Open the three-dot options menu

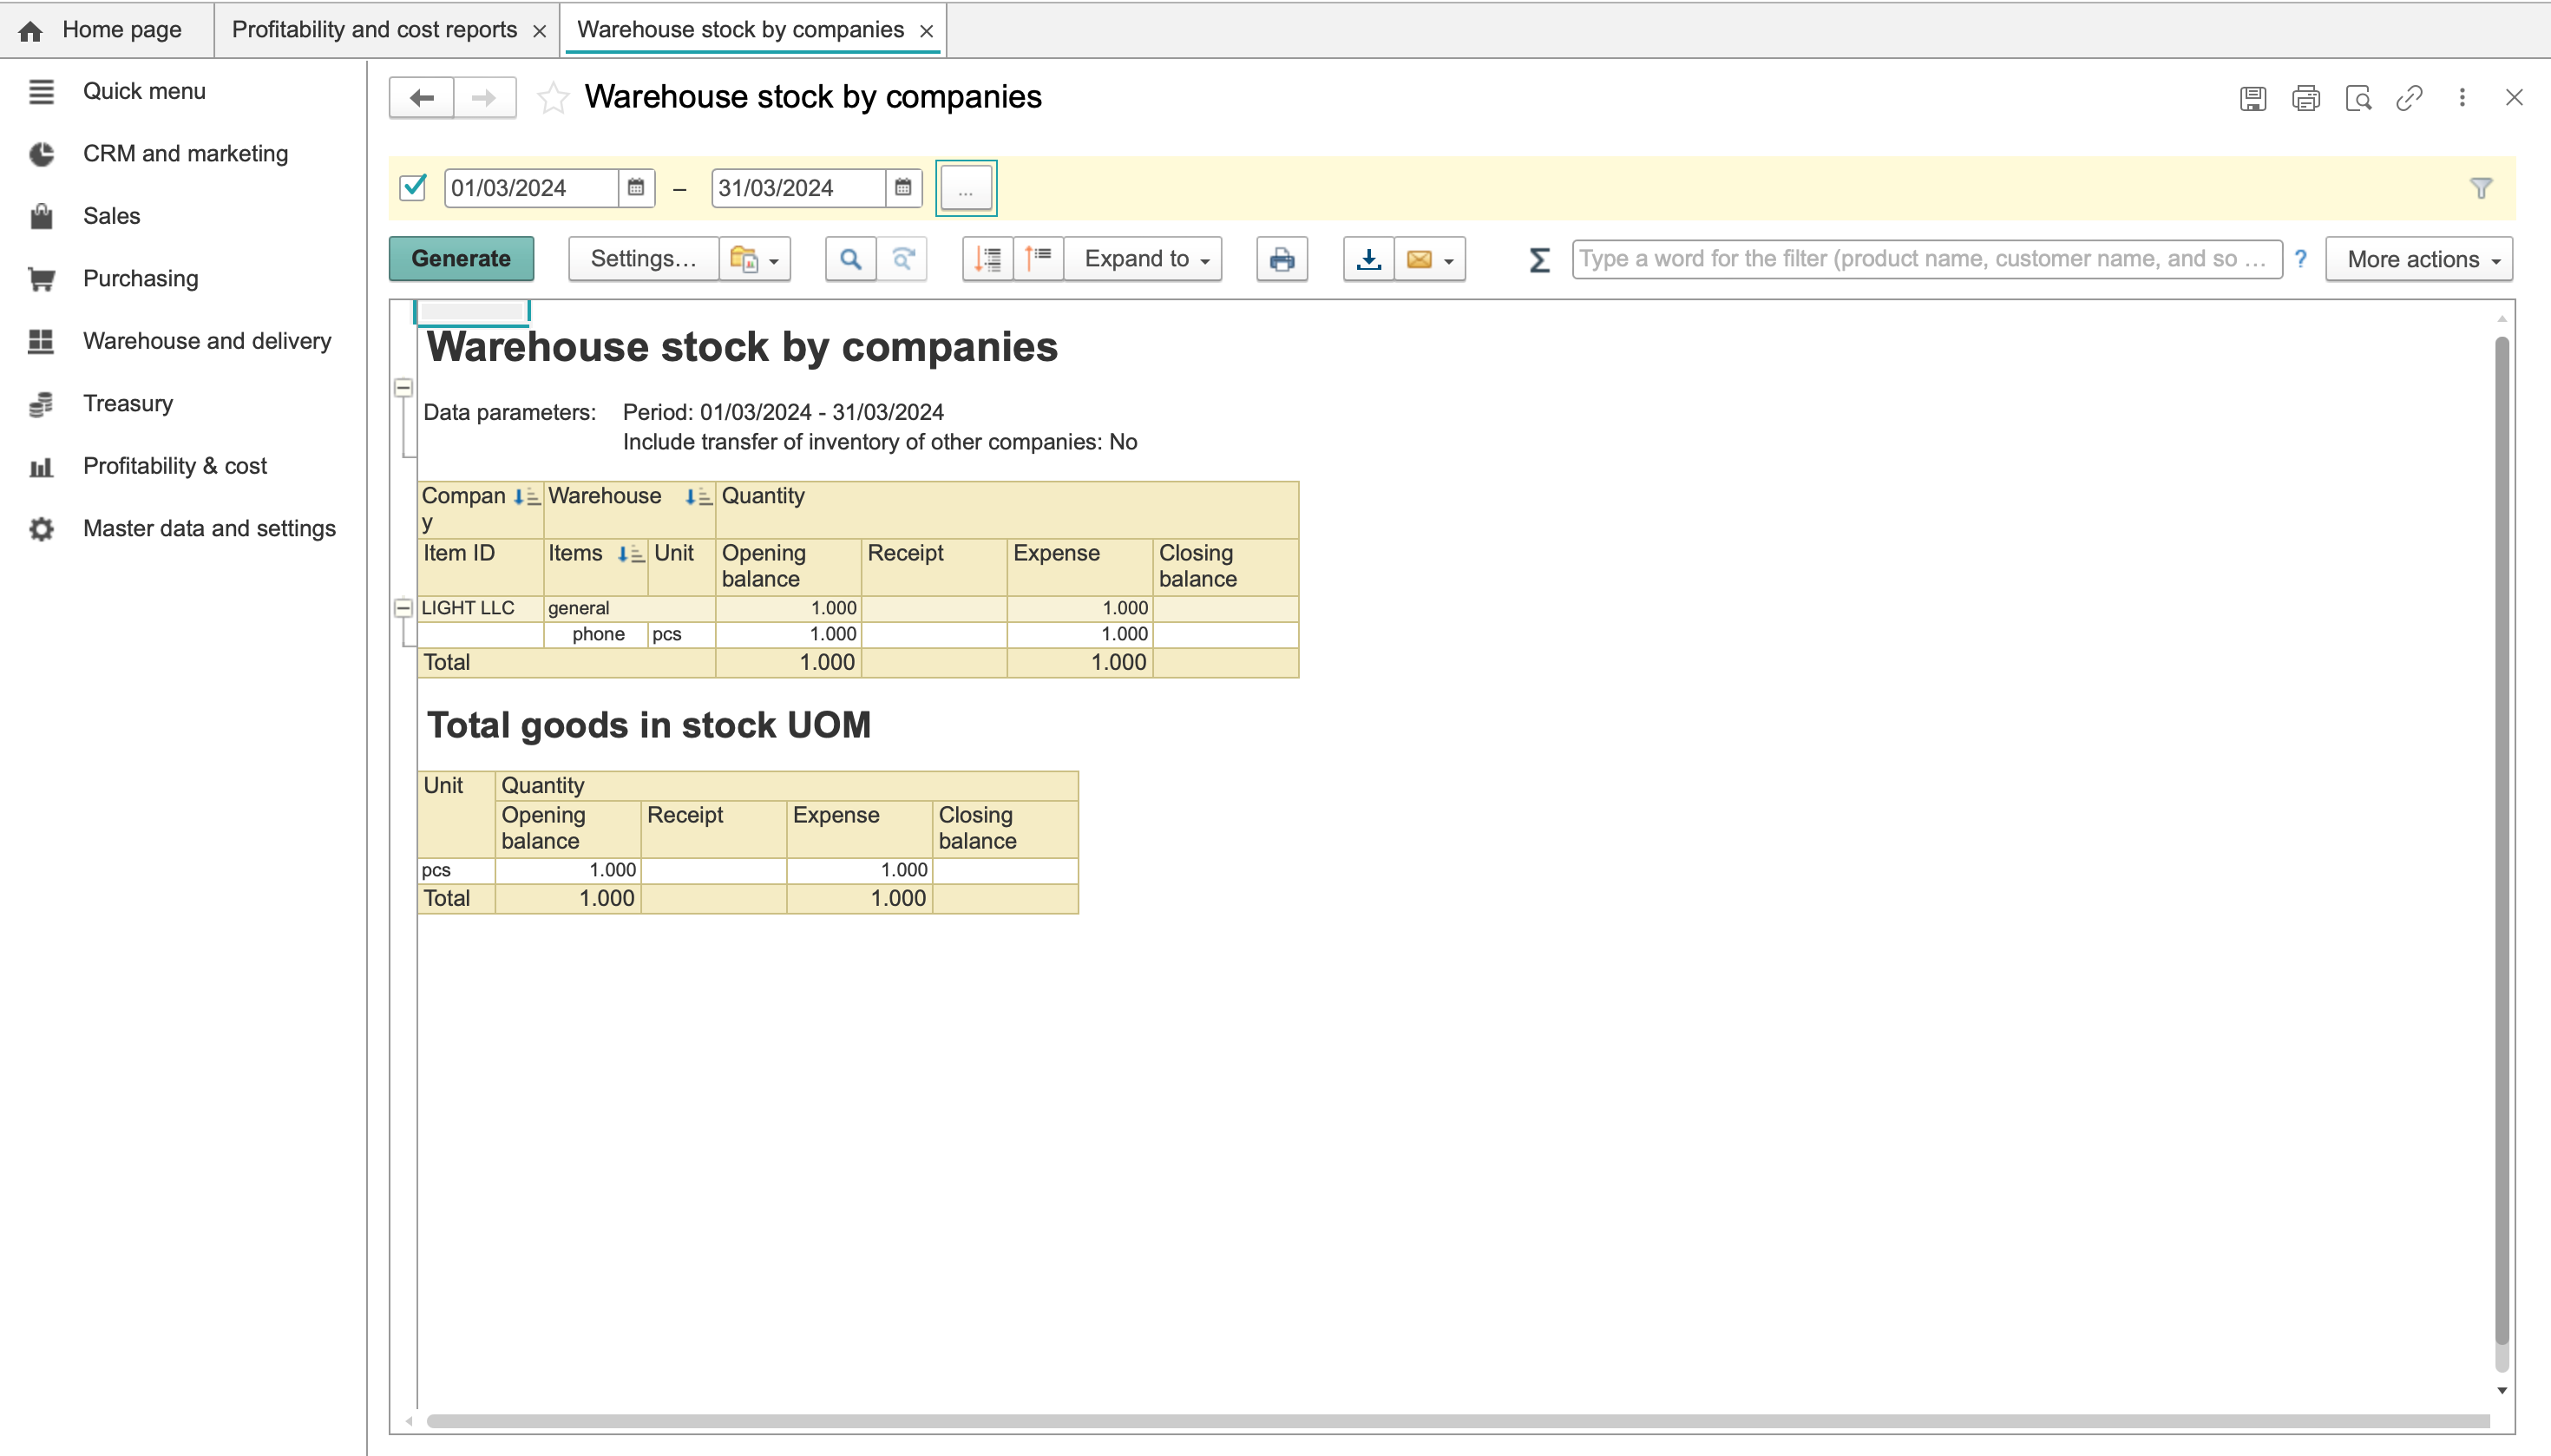pos(2462,98)
